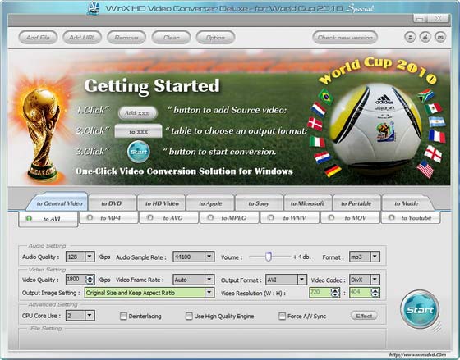460x360 pixels.
Task: Click the Remove button
Action: (126, 38)
